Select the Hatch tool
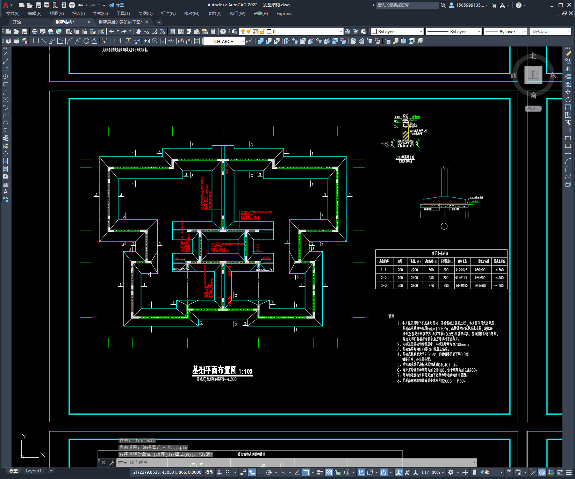575x479 pixels. [x=6, y=161]
